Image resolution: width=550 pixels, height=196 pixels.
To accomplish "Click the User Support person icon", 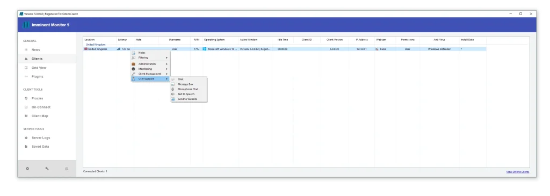I will (x=133, y=79).
